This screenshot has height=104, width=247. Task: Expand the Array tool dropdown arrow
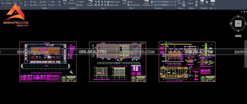[56, 5]
